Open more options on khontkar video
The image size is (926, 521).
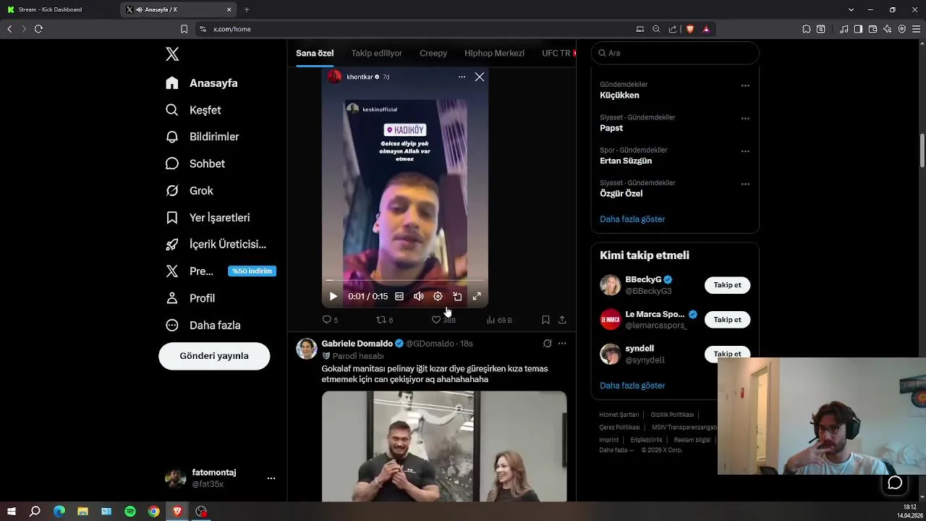[x=462, y=77]
